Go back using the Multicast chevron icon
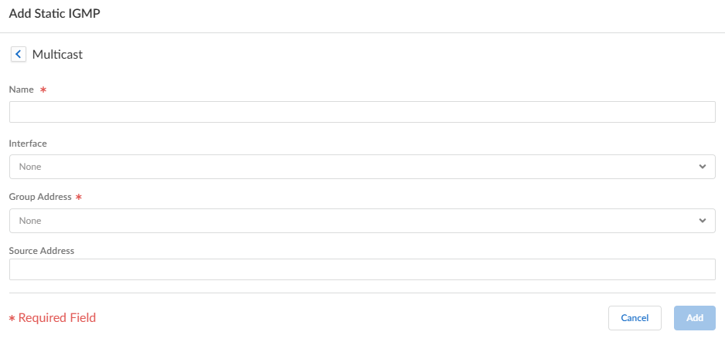 (x=18, y=54)
